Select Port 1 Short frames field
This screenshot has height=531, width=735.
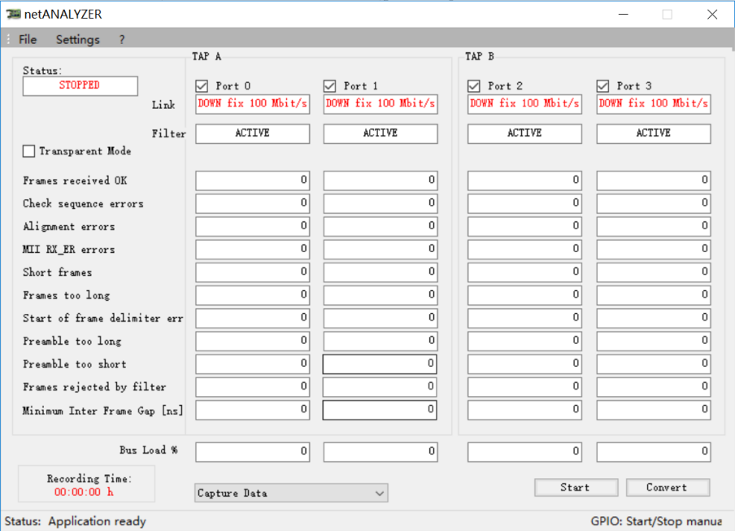381,272
